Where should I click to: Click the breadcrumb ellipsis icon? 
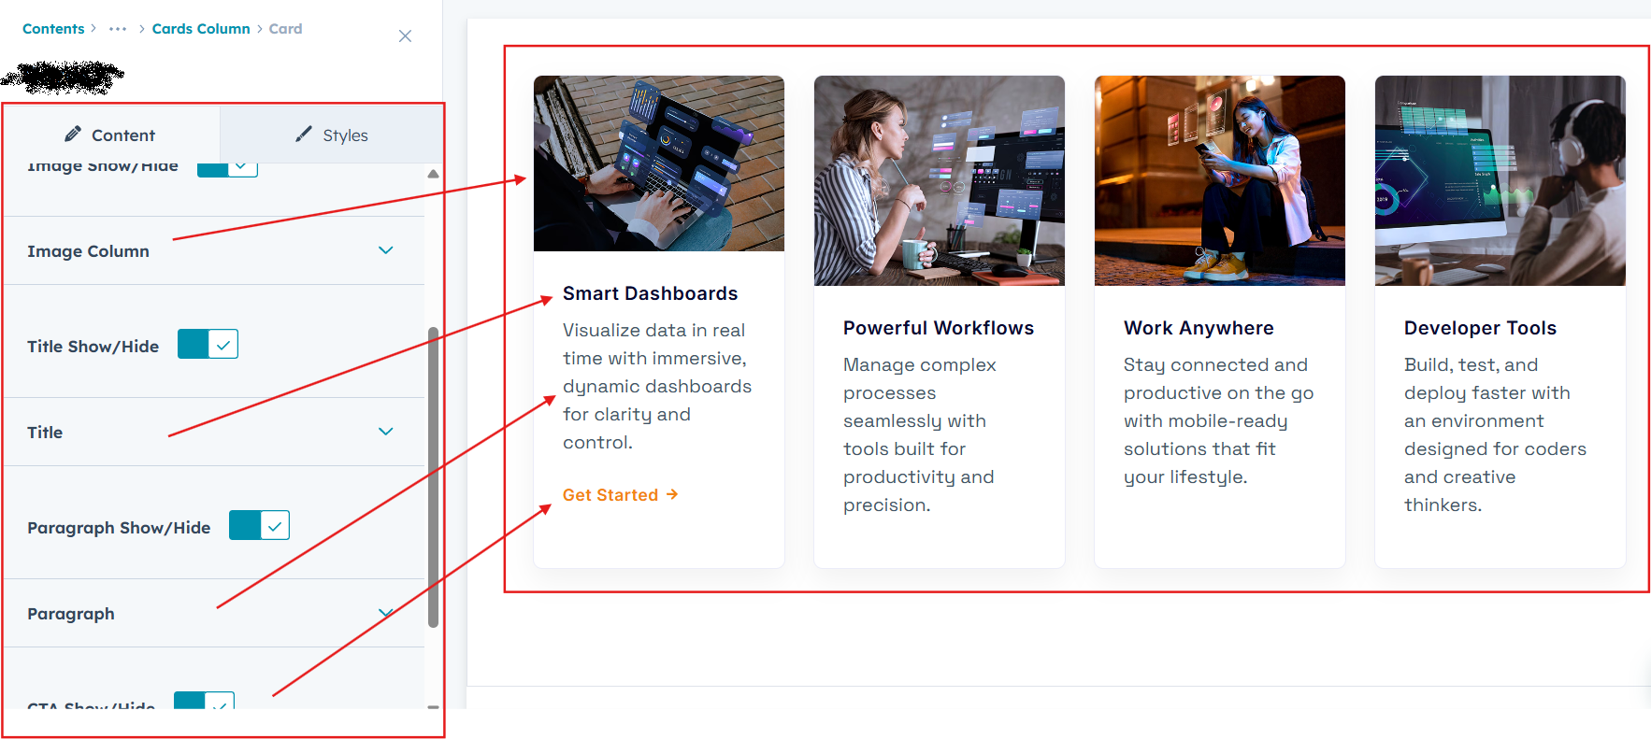(x=118, y=29)
